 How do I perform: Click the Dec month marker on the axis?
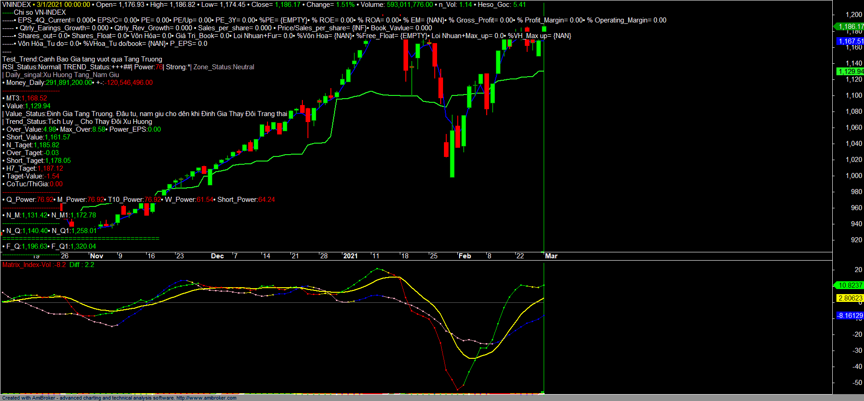point(217,256)
